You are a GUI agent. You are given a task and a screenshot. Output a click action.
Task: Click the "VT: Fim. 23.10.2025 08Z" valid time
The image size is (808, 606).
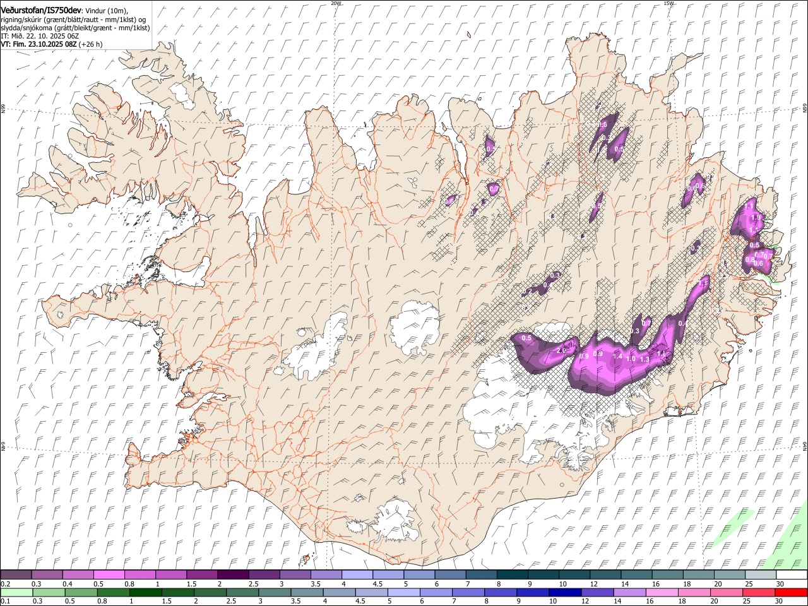[x=39, y=44]
